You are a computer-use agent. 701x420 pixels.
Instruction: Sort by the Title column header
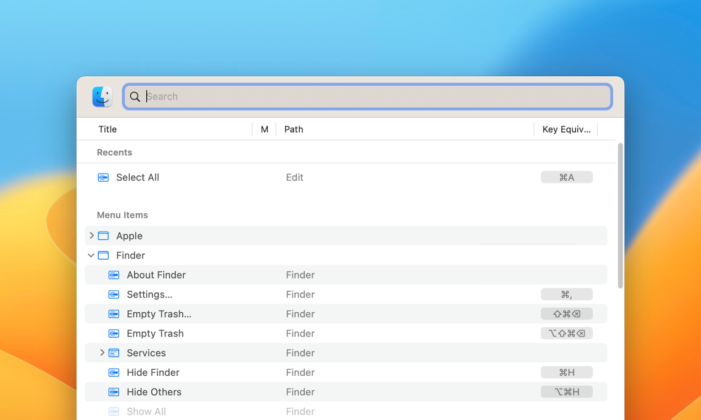108,129
